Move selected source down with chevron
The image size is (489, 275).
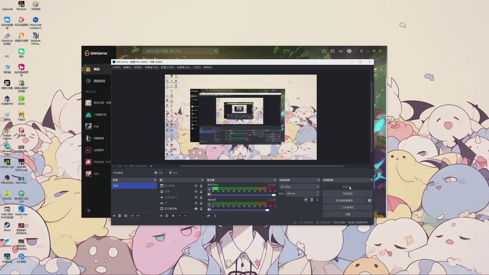click(185, 216)
